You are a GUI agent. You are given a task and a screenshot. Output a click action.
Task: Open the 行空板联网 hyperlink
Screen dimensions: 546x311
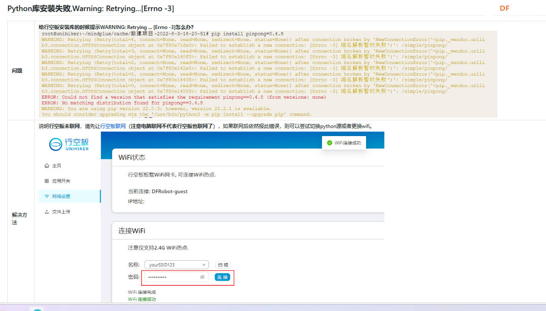[113, 126]
